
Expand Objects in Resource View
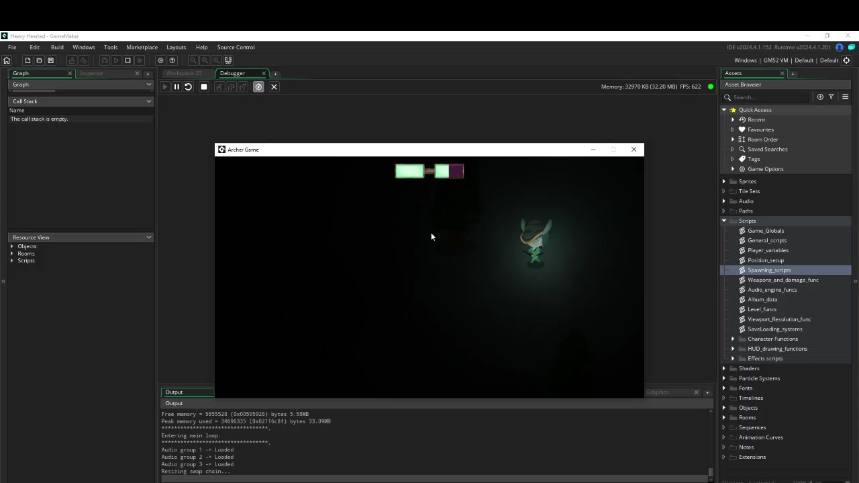[12, 246]
